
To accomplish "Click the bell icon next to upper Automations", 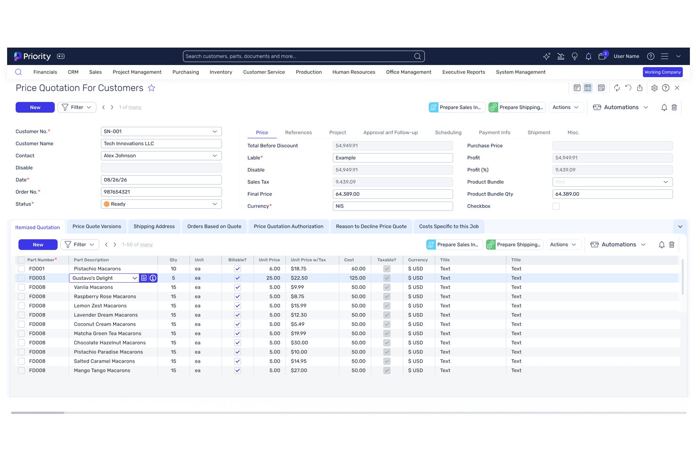I will point(664,107).
